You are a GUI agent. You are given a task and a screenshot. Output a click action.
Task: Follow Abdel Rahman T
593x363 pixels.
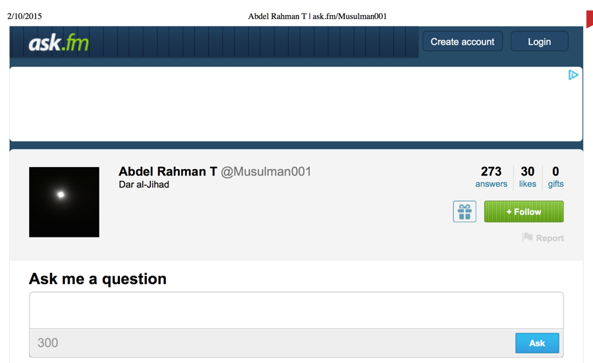pos(524,211)
